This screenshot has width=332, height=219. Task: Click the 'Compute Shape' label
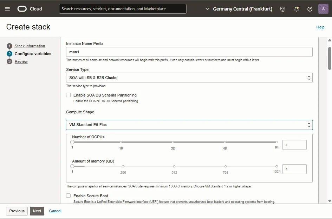pyautogui.click(x=80, y=112)
